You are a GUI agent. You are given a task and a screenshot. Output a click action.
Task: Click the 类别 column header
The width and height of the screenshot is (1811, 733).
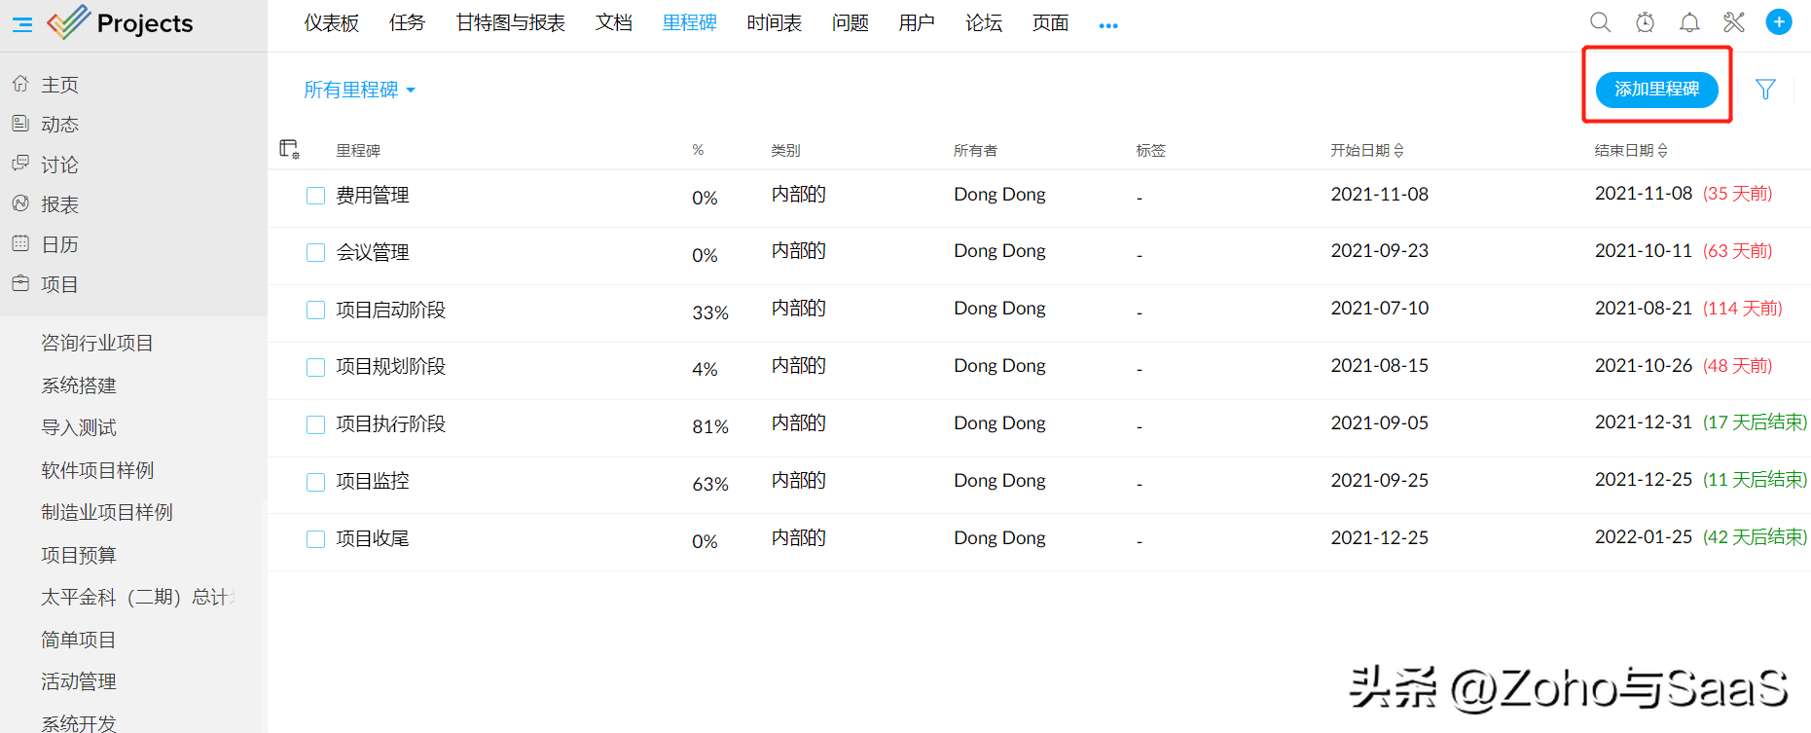tap(785, 150)
